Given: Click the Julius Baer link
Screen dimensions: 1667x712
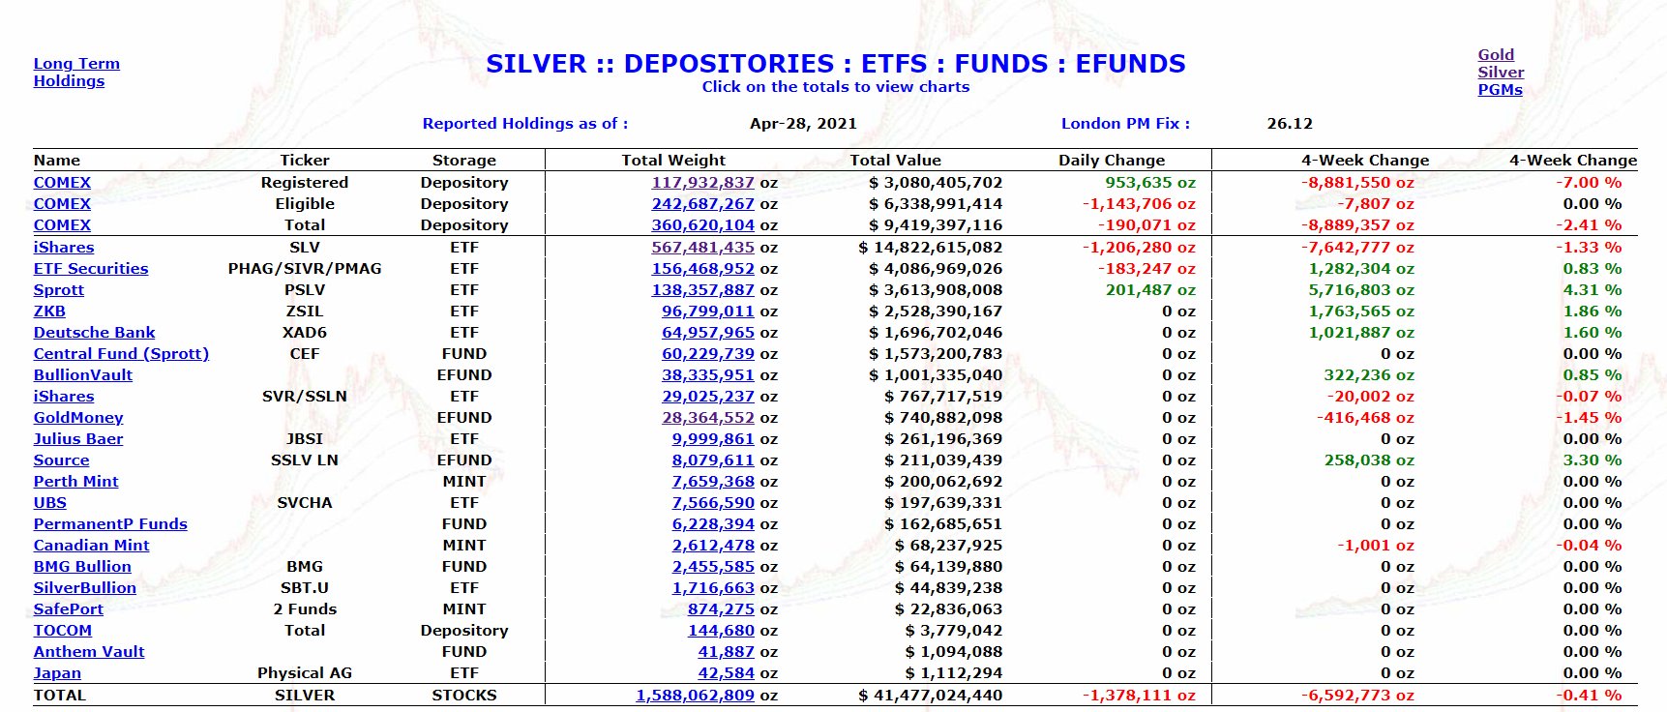Looking at the screenshot, I should click(78, 439).
